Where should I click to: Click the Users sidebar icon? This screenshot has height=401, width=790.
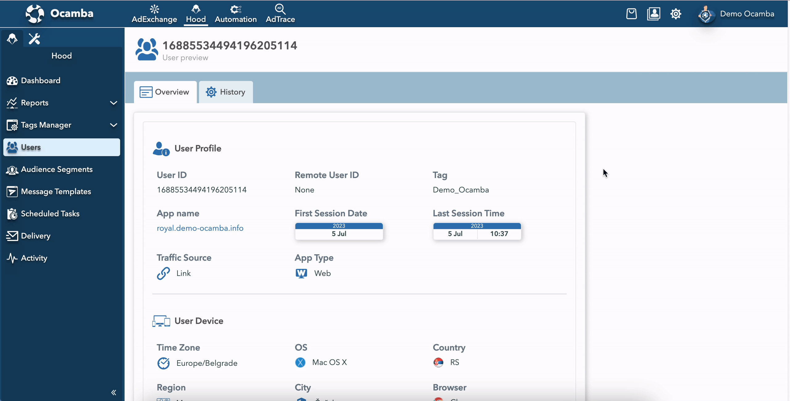point(12,147)
